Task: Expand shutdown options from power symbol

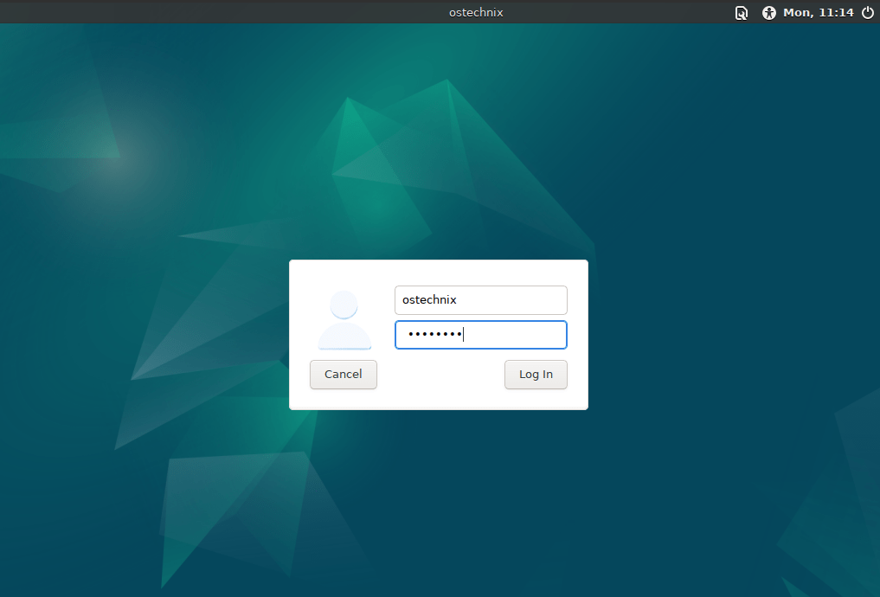Action: 868,12
